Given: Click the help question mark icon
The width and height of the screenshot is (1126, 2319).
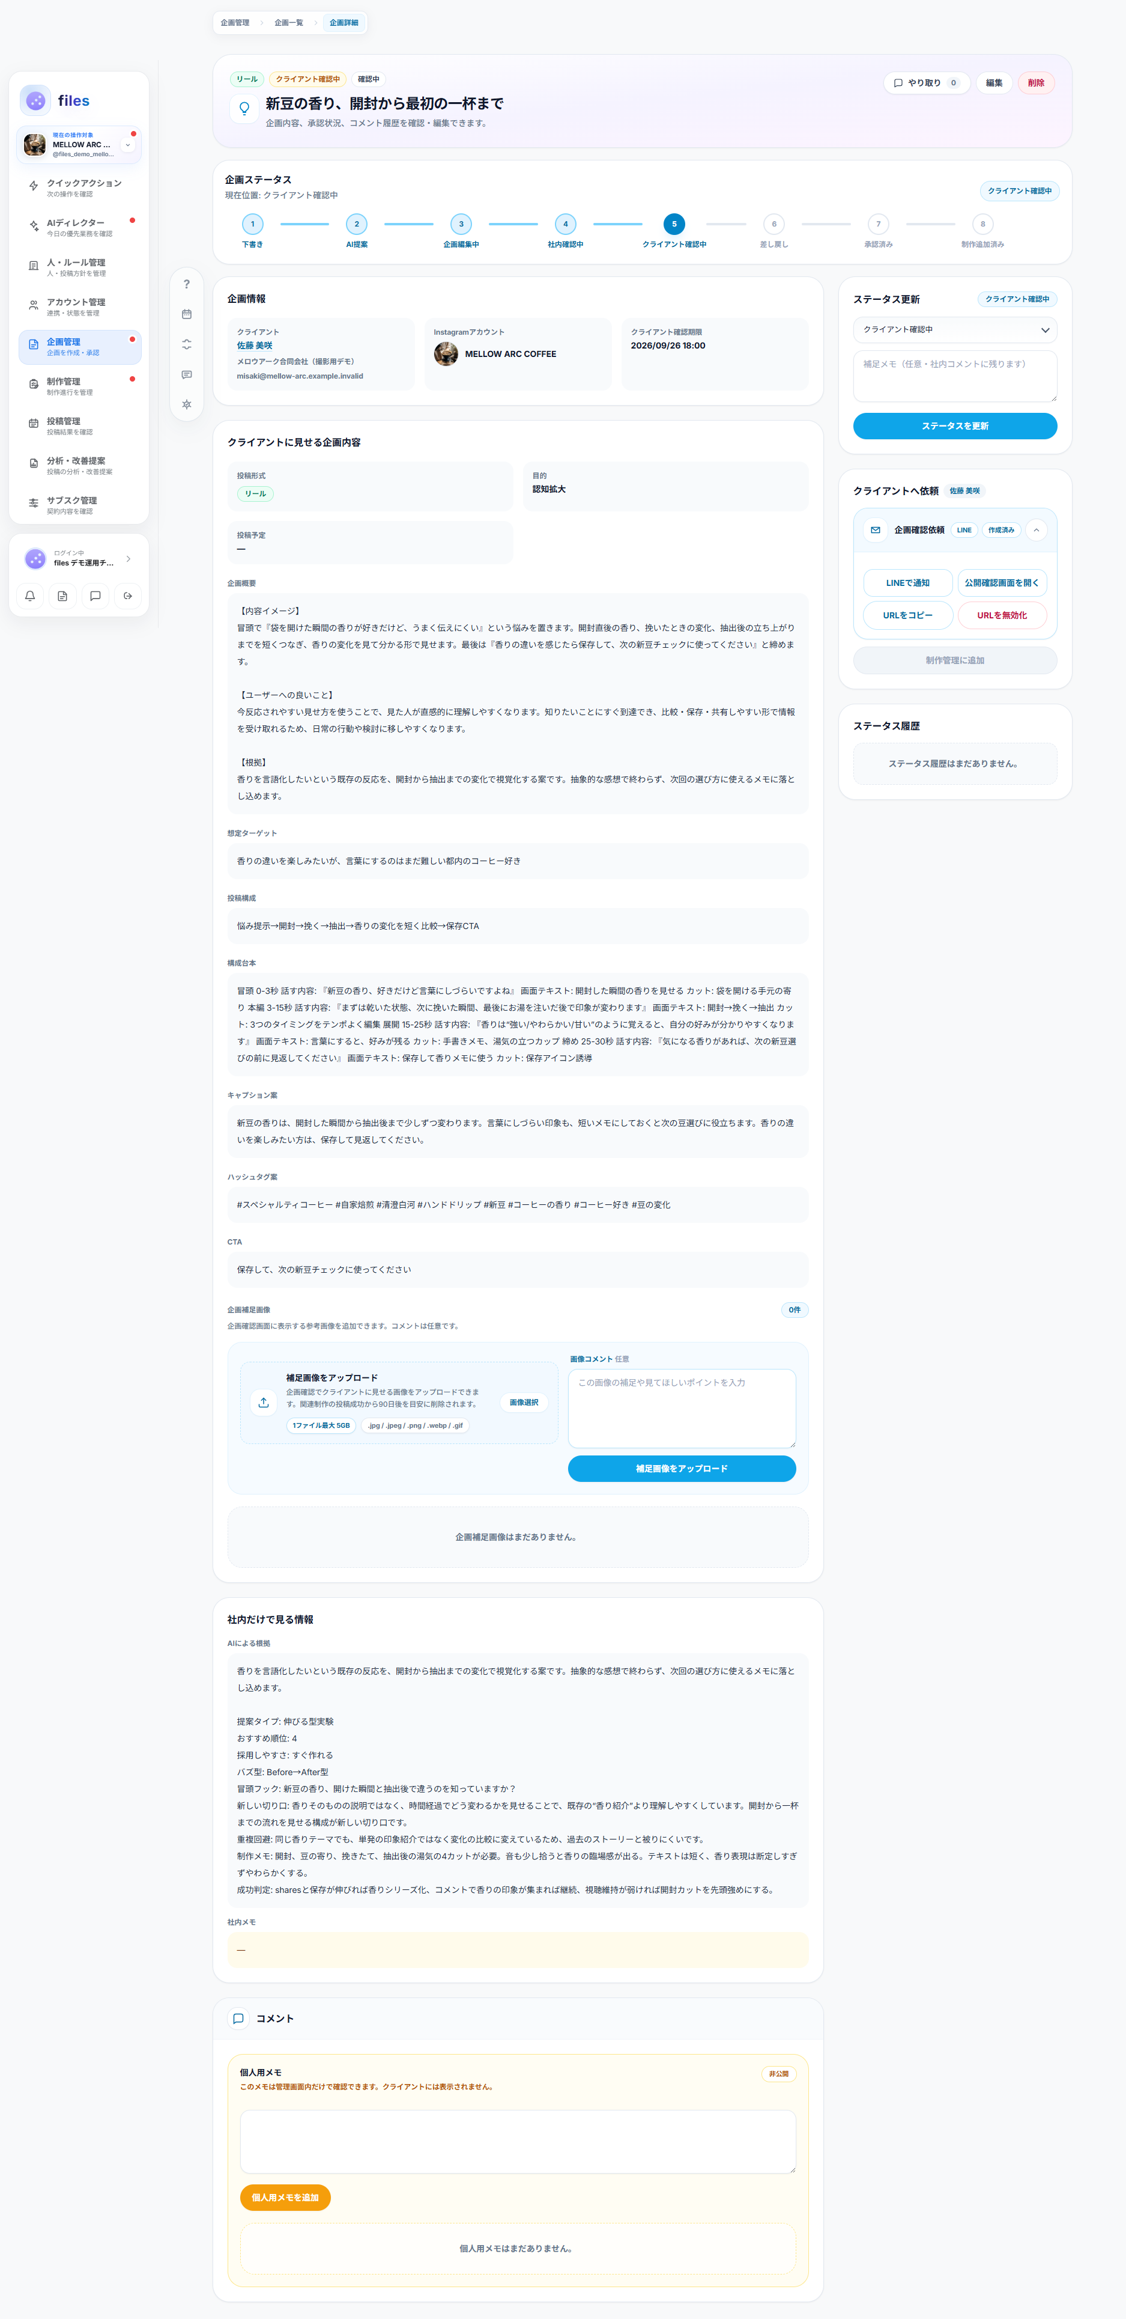Looking at the screenshot, I should (186, 284).
